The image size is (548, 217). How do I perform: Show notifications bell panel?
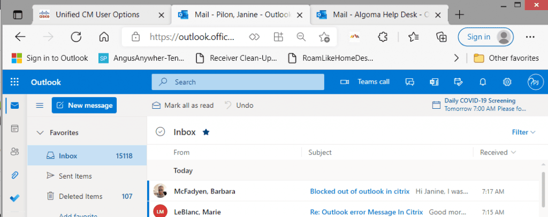click(x=483, y=82)
